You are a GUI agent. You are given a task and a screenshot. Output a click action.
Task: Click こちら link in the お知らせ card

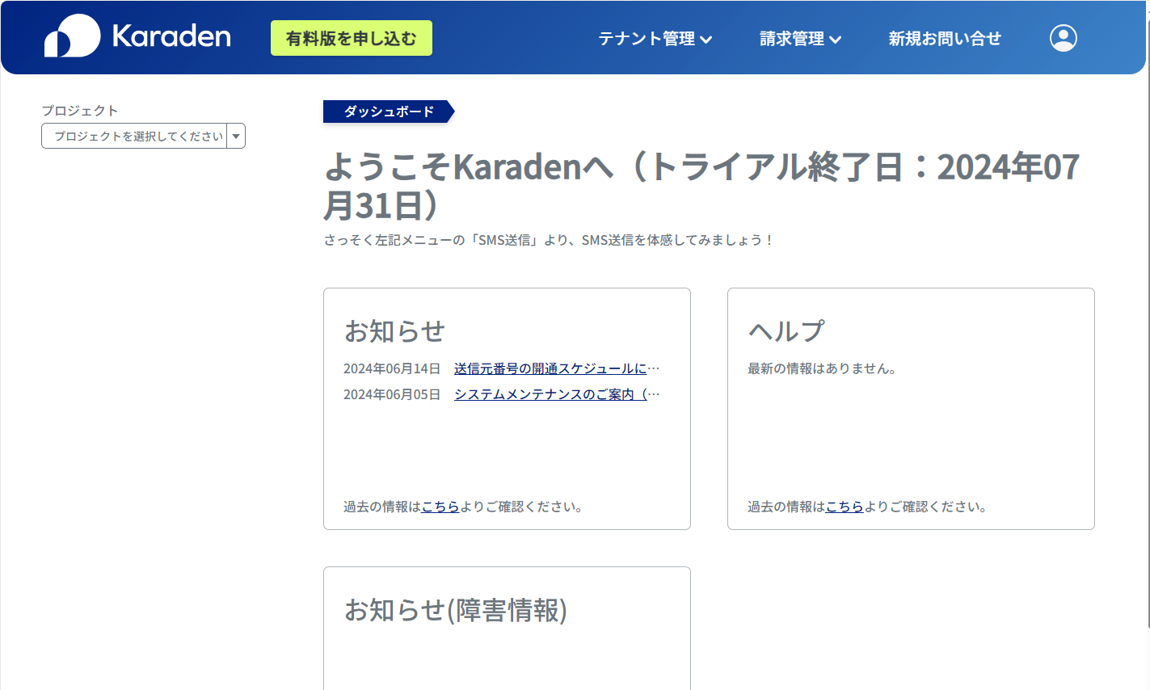pyautogui.click(x=440, y=507)
